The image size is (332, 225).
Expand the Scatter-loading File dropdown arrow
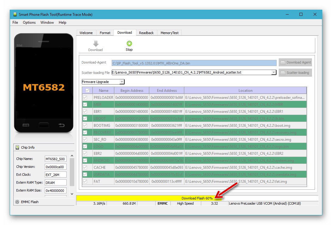pyautogui.click(x=274, y=72)
